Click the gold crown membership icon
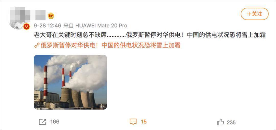The height and width of the screenshot is (130, 276). tap(51, 16)
